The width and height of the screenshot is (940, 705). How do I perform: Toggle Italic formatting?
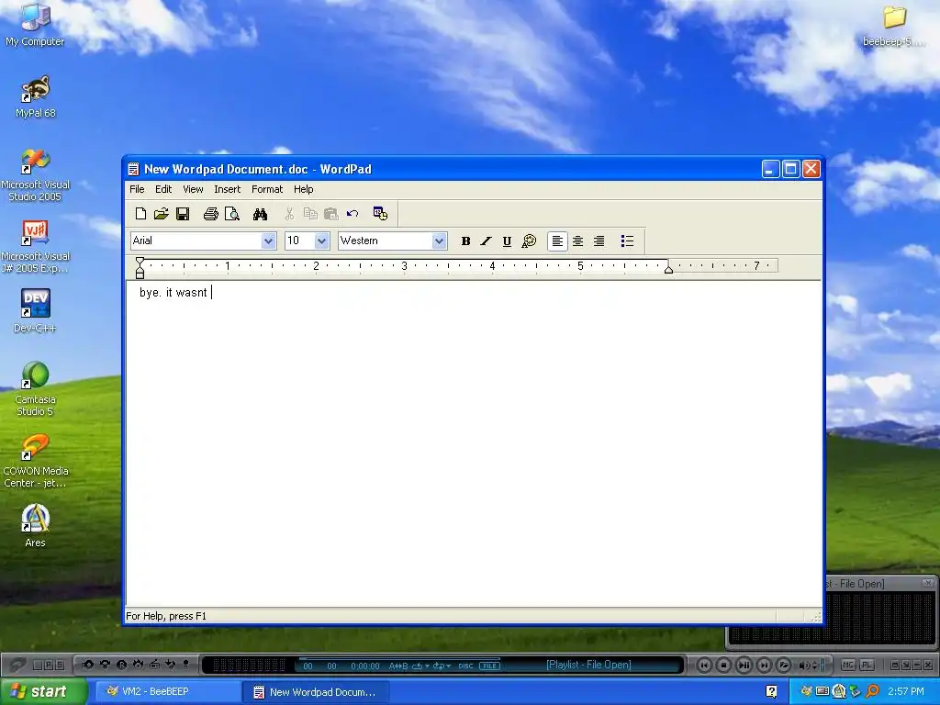pyautogui.click(x=487, y=241)
